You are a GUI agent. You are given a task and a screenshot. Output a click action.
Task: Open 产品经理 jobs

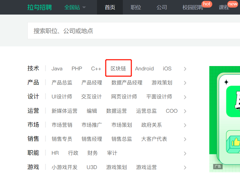(92, 83)
